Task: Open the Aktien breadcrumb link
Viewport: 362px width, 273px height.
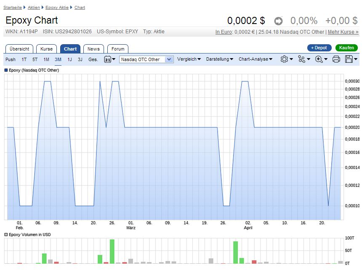Action: click(34, 8)
